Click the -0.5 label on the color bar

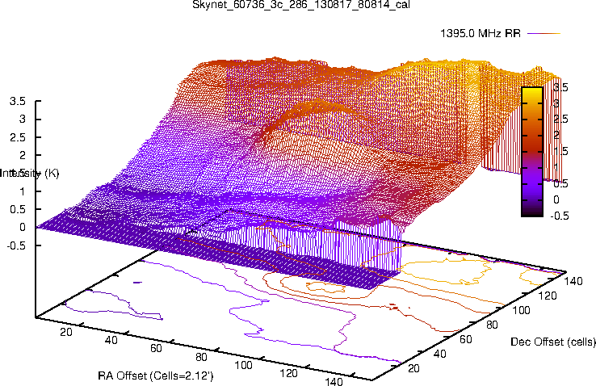click(560, 216)
